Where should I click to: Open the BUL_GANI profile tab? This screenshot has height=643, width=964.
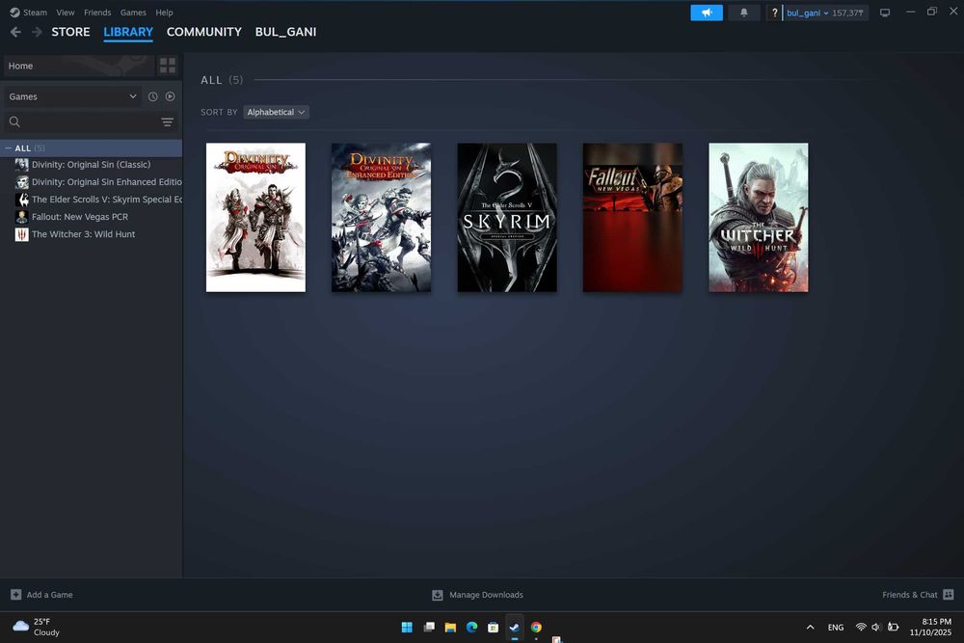(x=286, y=32)
